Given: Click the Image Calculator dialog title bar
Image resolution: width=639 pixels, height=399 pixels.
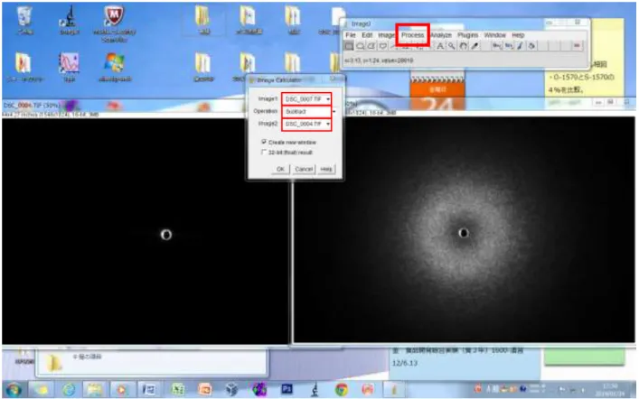Looking at the screenshot, I should (x=296, y=79).
